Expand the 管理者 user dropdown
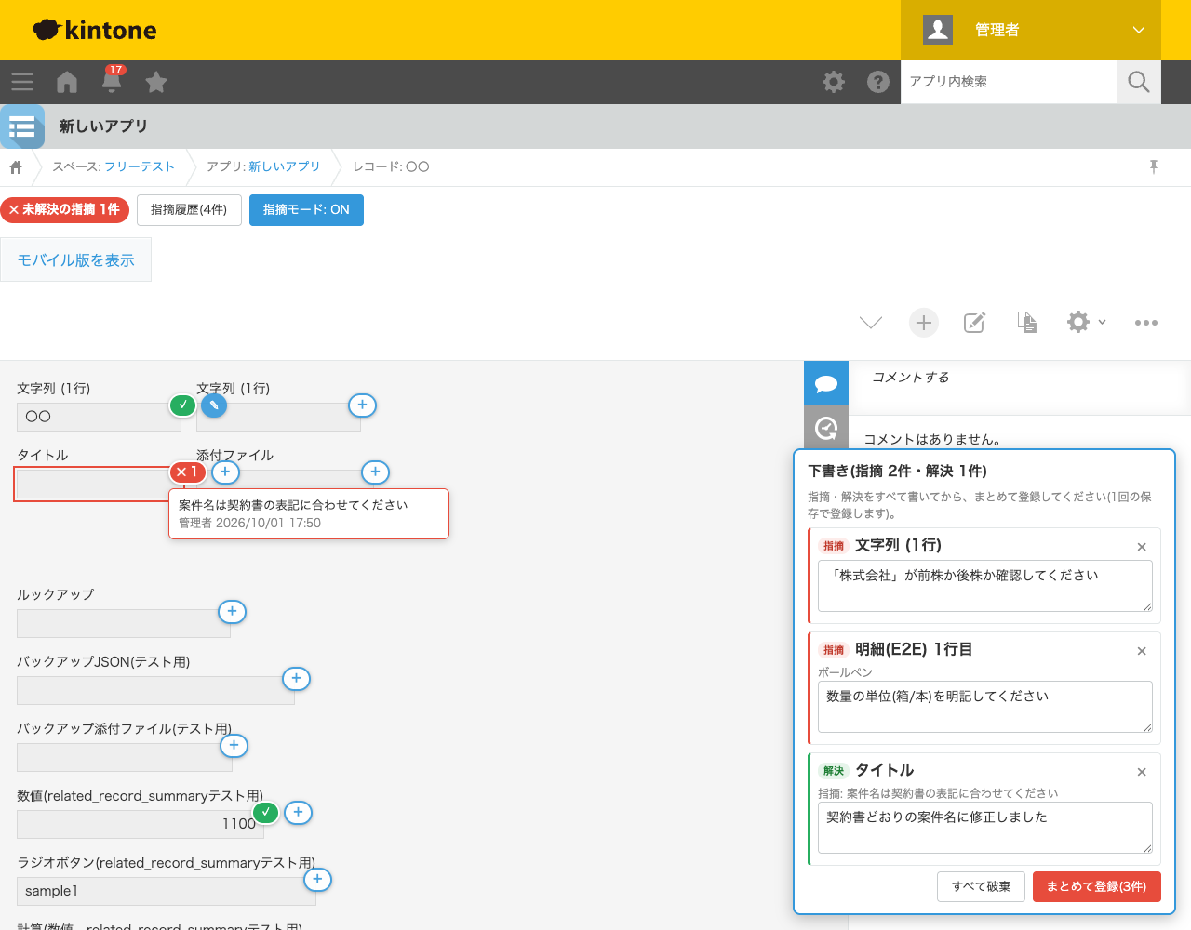1191x930 pixels. pos(1031,30)
